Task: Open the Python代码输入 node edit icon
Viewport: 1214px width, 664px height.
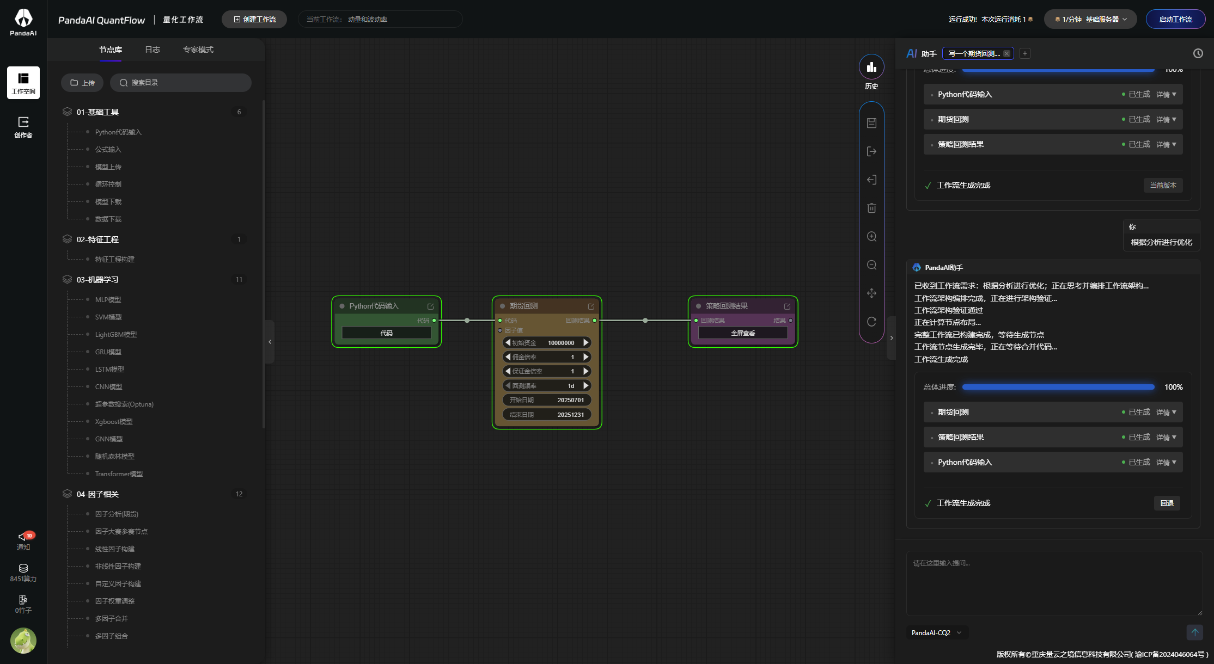Action: tap(431, 306)
